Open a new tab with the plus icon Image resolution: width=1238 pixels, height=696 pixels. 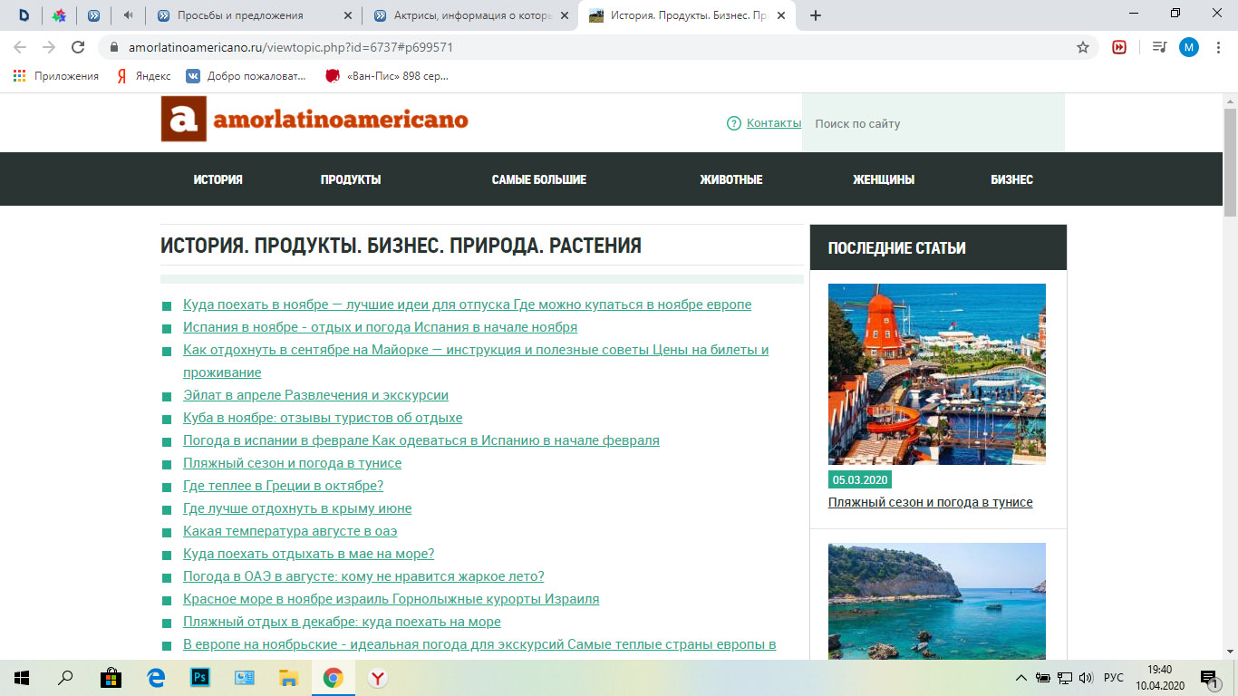pos(815,15)
